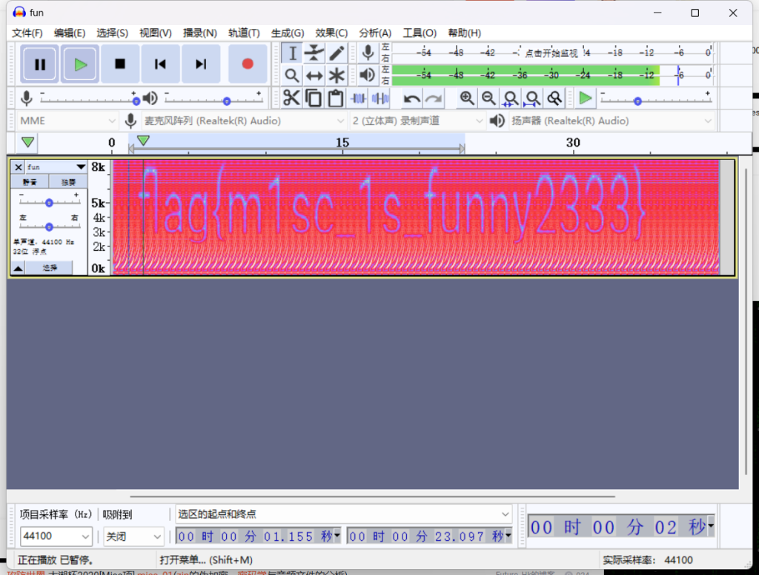Open the 效果(C) effects menu

331,33
